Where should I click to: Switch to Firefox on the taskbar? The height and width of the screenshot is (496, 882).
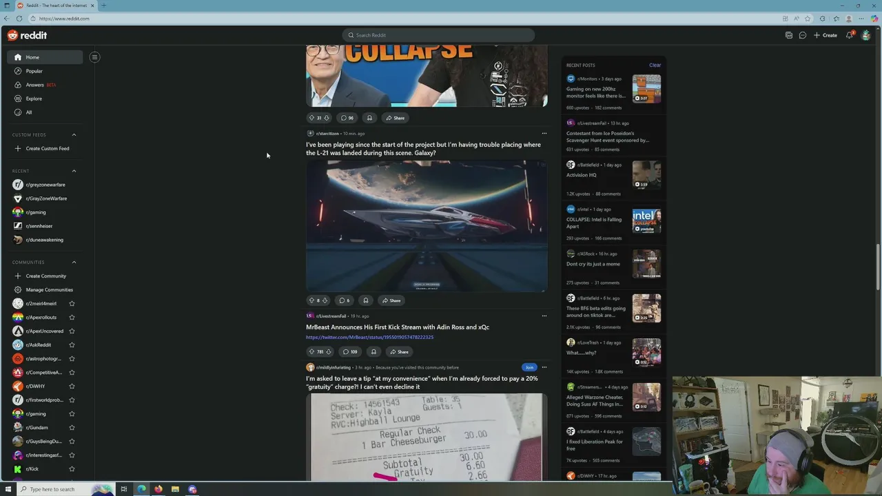(x=158, y=489)
